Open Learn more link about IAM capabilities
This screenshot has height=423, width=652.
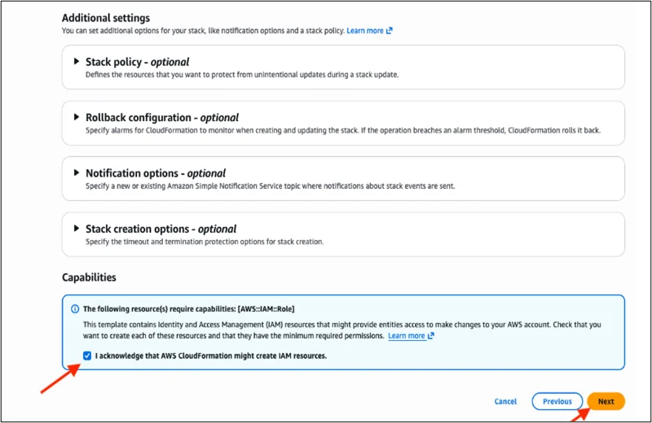click(x=406, y=336)
